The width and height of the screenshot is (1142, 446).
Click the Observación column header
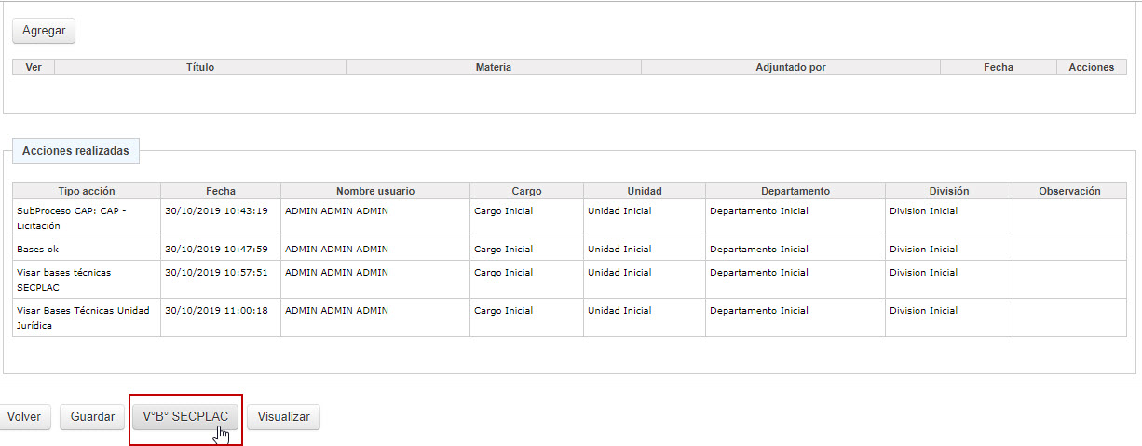tap(1069, 191)
